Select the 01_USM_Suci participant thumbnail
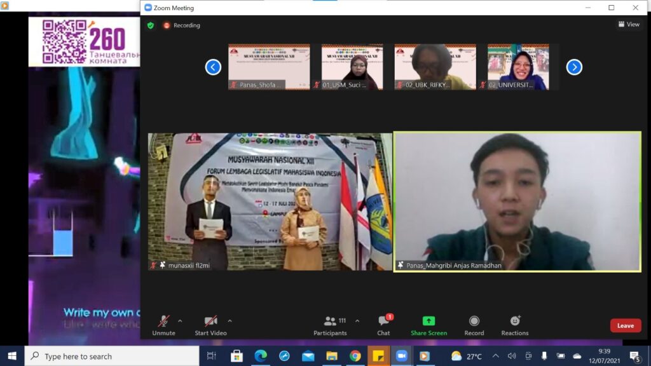The image size is (651, 366). [x=352, y=67]
